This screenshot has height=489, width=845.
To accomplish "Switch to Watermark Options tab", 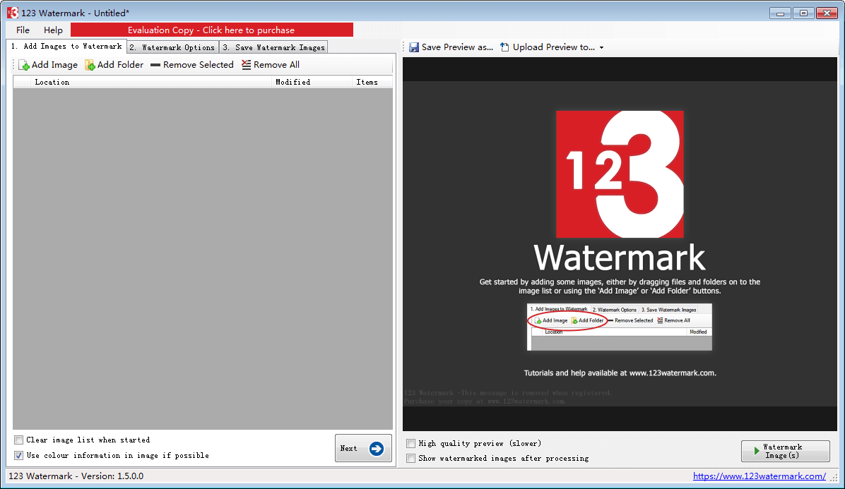I will point(173,47).
